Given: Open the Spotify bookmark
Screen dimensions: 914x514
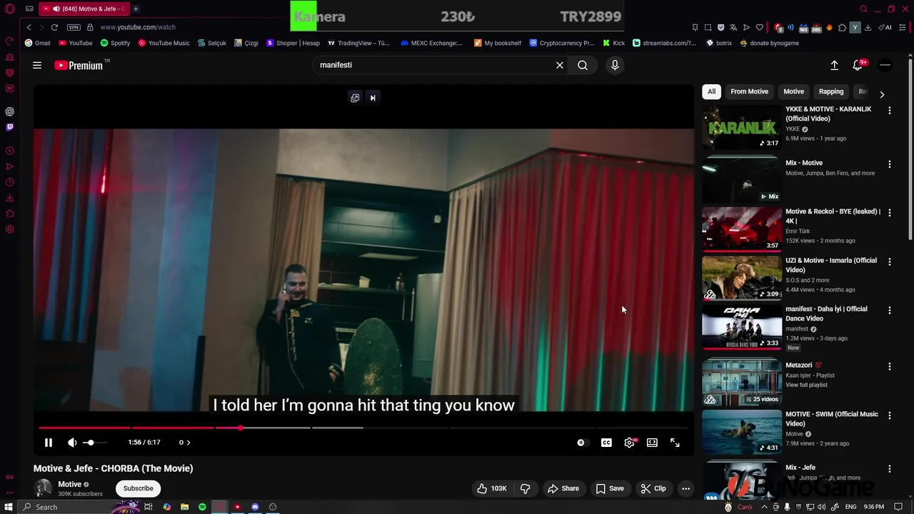Looking at the screenshot, I should click(x=115, y=43).
